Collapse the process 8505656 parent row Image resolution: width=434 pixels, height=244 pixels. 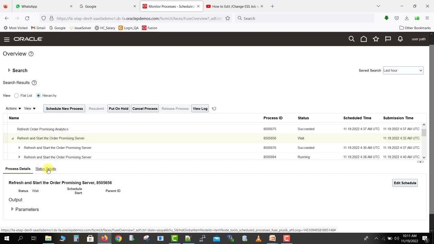[x=13, y=138]
